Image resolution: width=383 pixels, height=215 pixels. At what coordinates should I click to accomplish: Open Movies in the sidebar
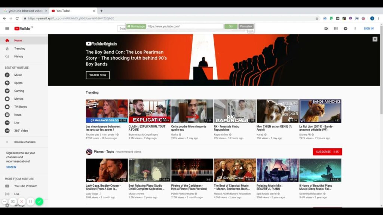click(24, 99)
